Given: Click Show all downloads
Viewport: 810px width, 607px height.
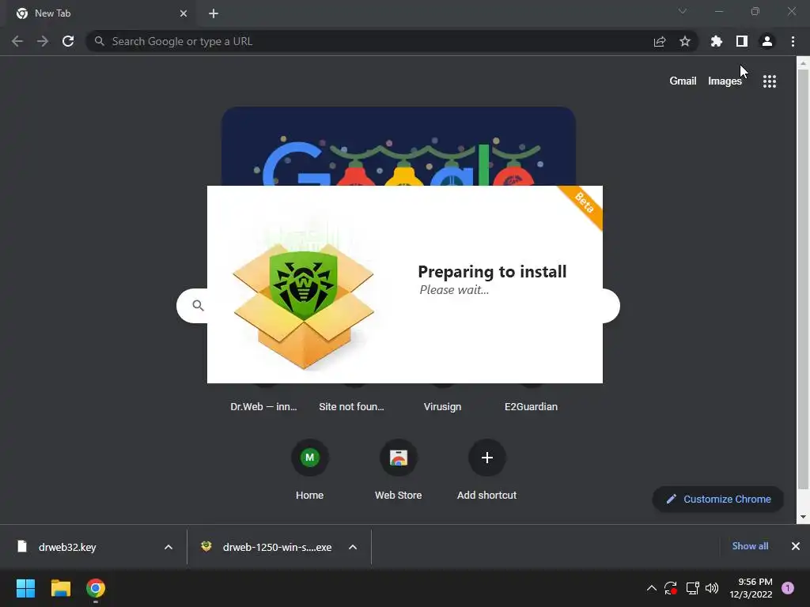Looking at the screenshot, I should [750, 546].
